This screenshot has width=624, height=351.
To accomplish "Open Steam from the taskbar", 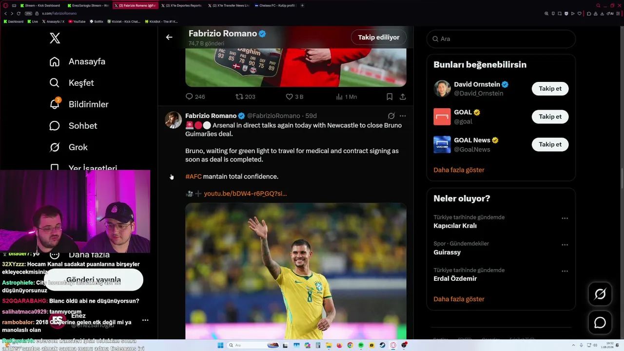I will tap(382, 345).
